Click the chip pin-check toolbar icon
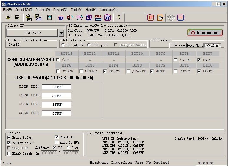The width and height of the screenshot is (229, 167). click(180, 18)
